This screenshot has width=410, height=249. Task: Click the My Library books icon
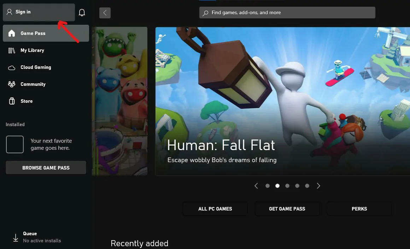pos(12,51)
